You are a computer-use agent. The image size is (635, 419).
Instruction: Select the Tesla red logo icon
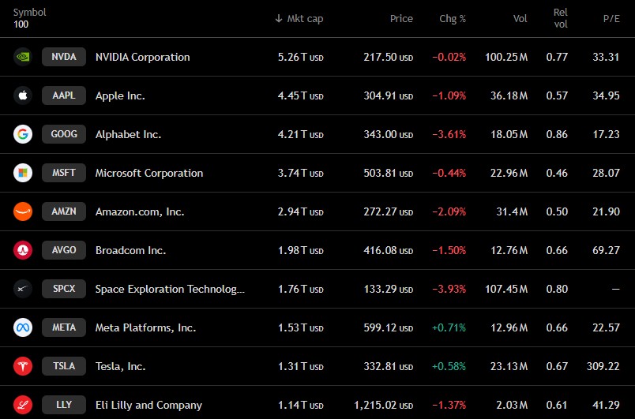[23, 366]
